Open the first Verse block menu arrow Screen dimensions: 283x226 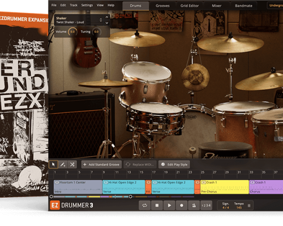pyautogui.click(x=106, y=182)
